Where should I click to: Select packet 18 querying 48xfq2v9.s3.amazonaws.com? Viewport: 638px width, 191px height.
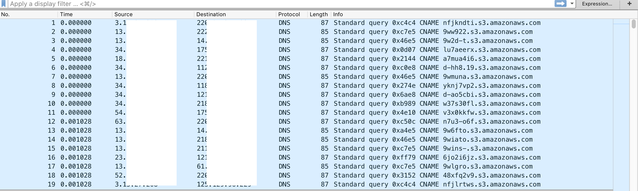[307, 175]
